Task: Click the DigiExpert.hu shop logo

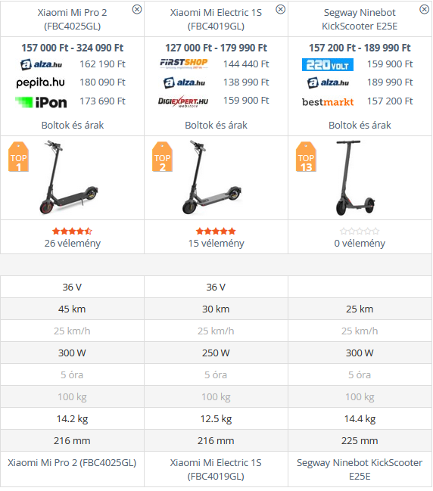Action: point(183,101)
